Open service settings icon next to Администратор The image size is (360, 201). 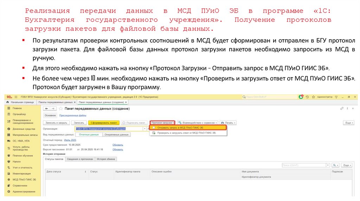coord(336,97)
